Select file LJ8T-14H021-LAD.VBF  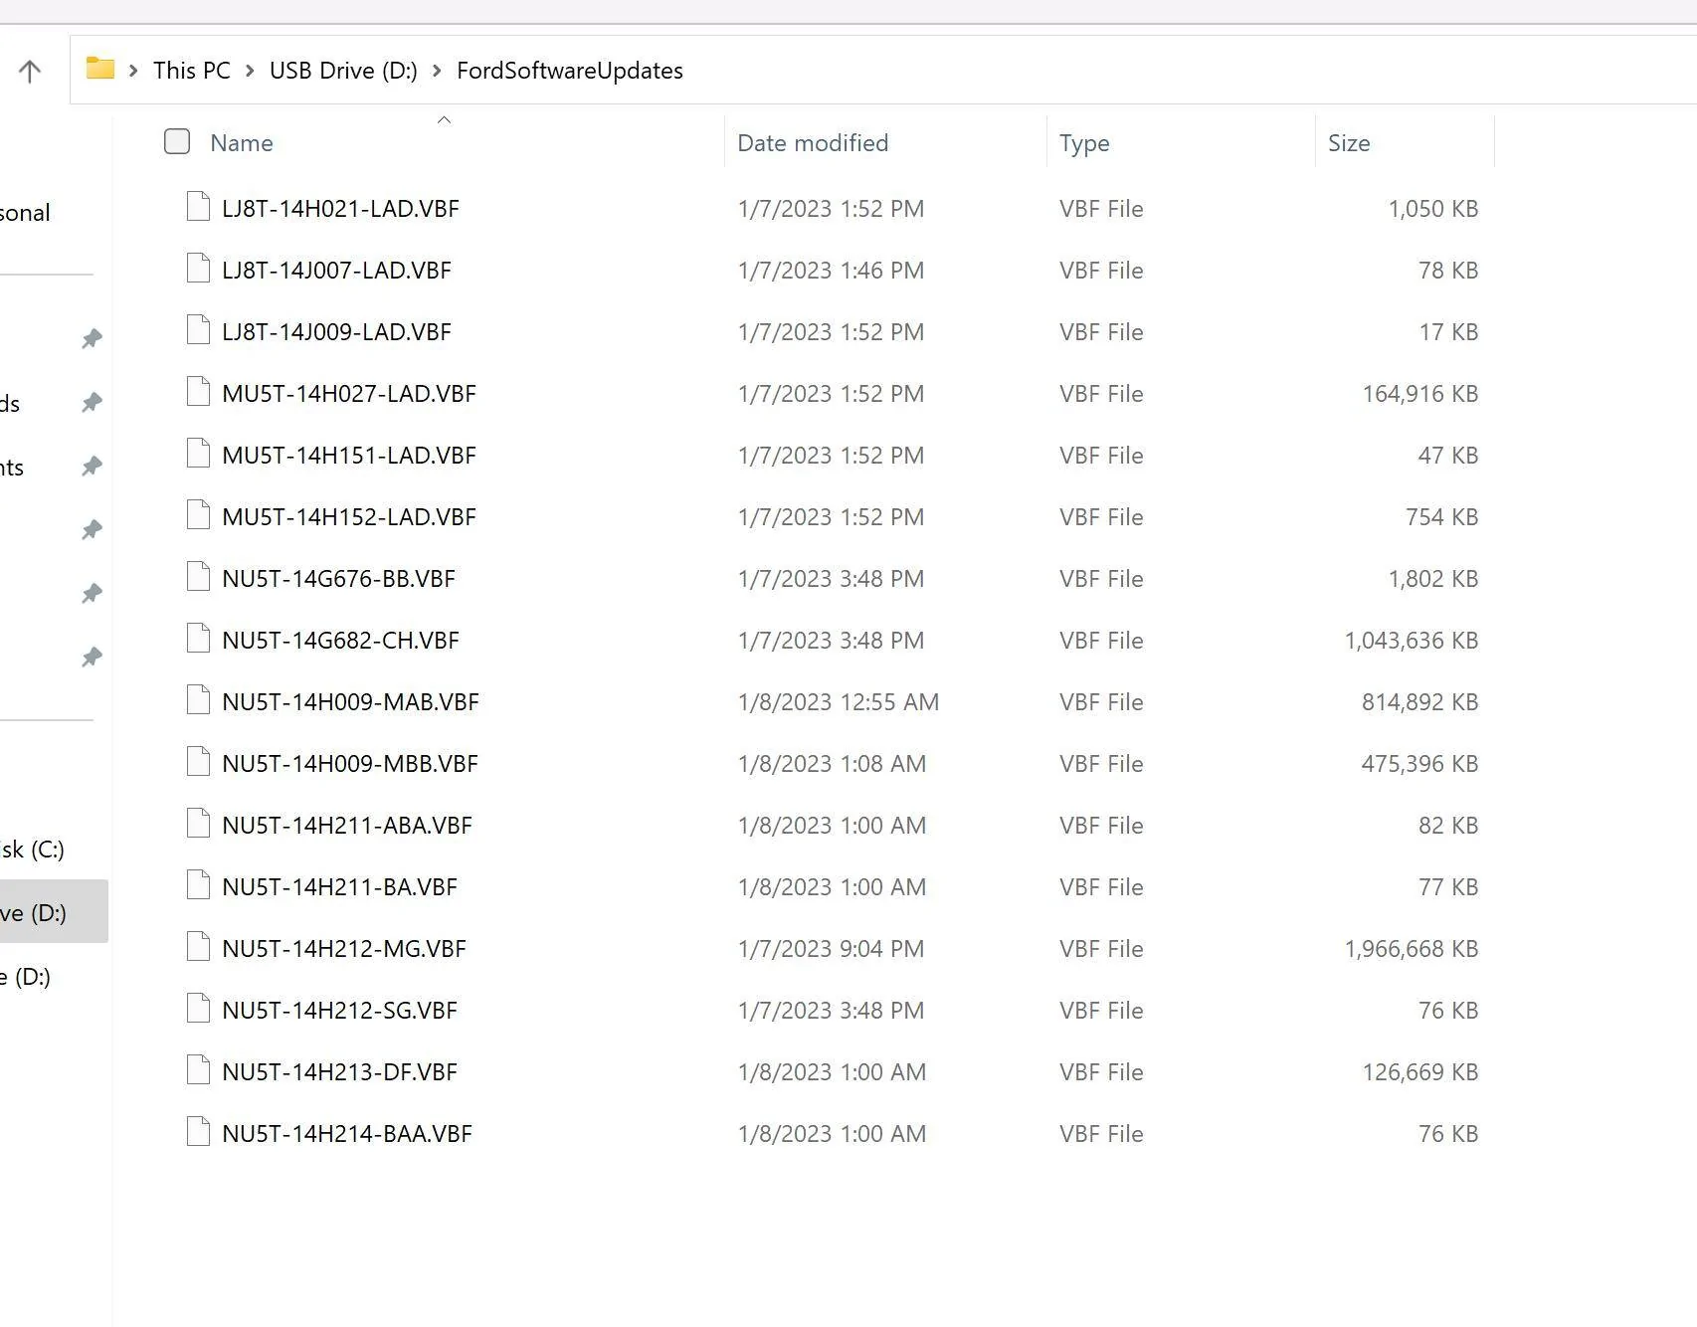340,209
